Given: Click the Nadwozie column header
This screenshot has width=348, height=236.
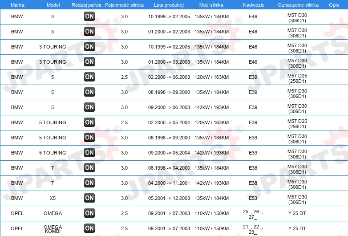Looking at the screenshot, I should (254, 5).
